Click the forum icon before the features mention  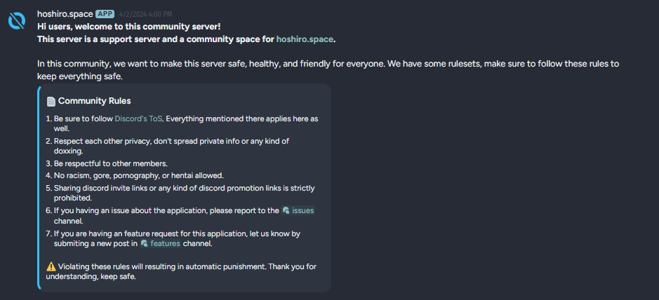(144, 243)
